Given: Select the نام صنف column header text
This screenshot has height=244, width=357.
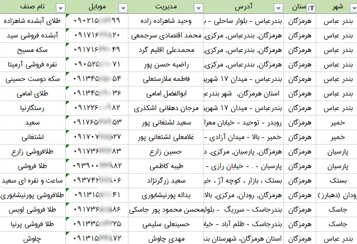Looking at the screenshot, I should pyautogui.click(x=32, y=6).
